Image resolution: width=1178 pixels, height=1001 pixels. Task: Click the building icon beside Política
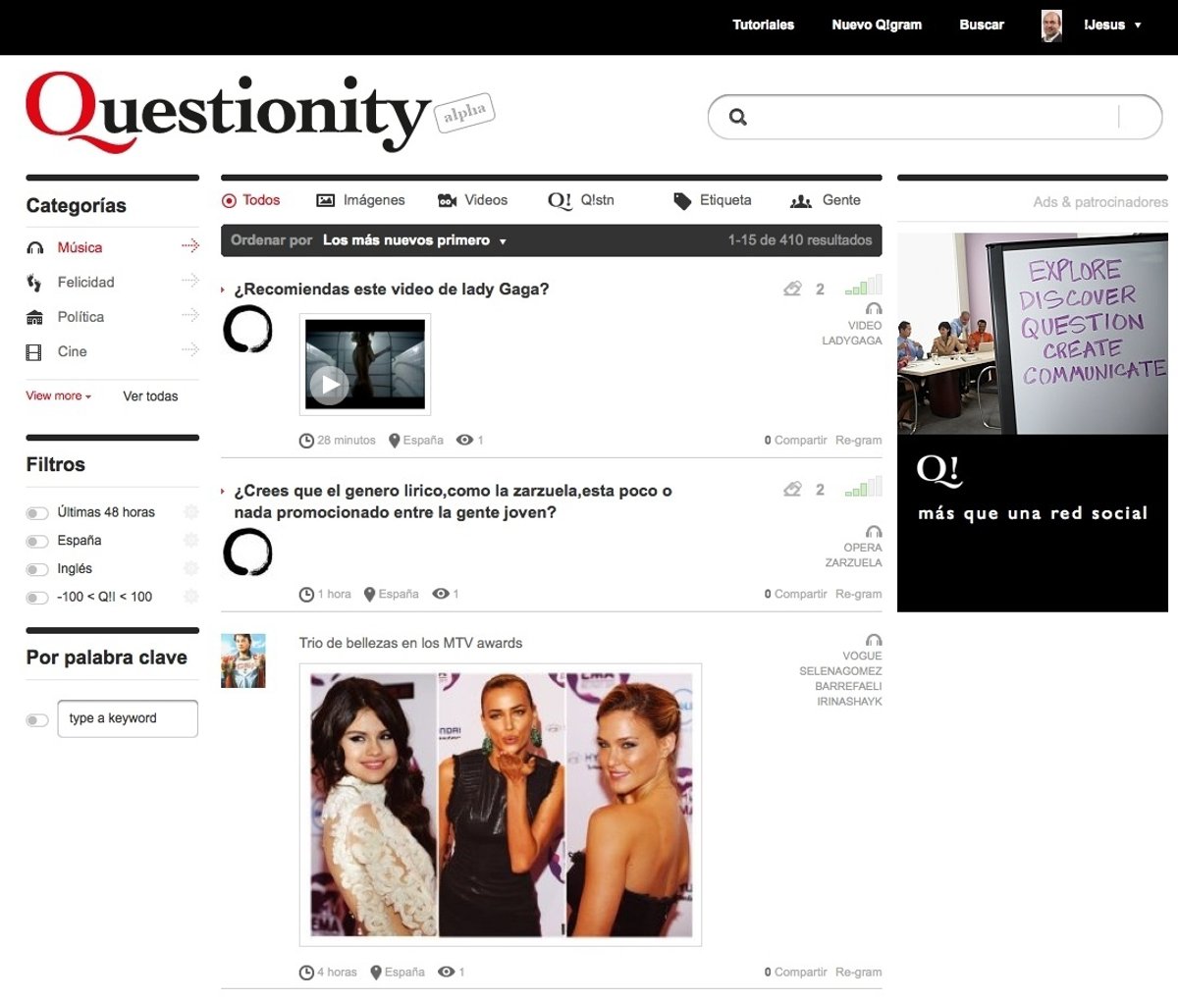34,317
